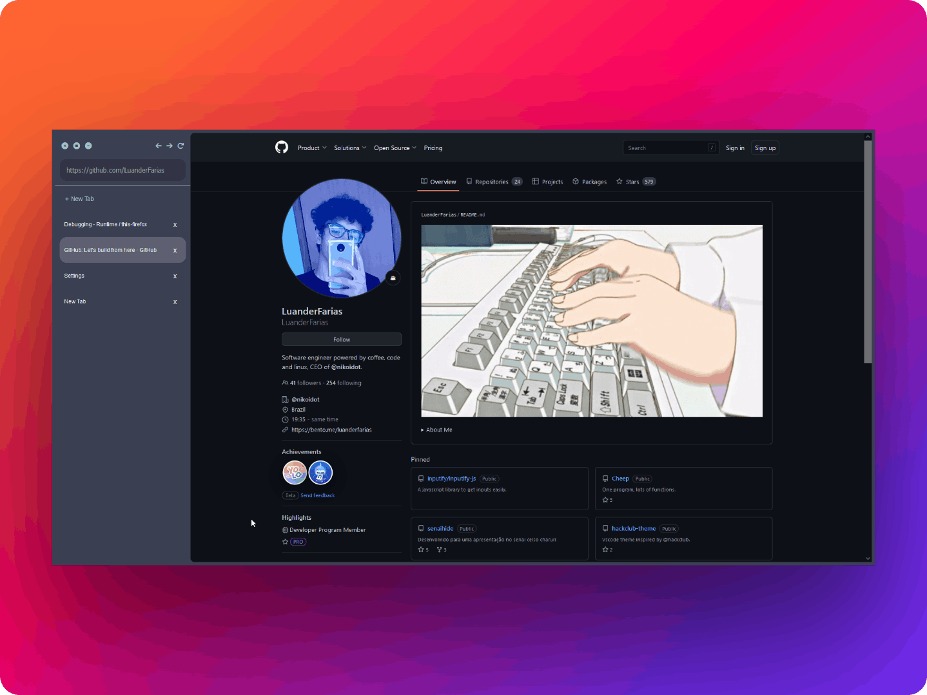Open the Pull Shark achievement badge
This screenshot has height=695, width=927.
tap(320, 473)
